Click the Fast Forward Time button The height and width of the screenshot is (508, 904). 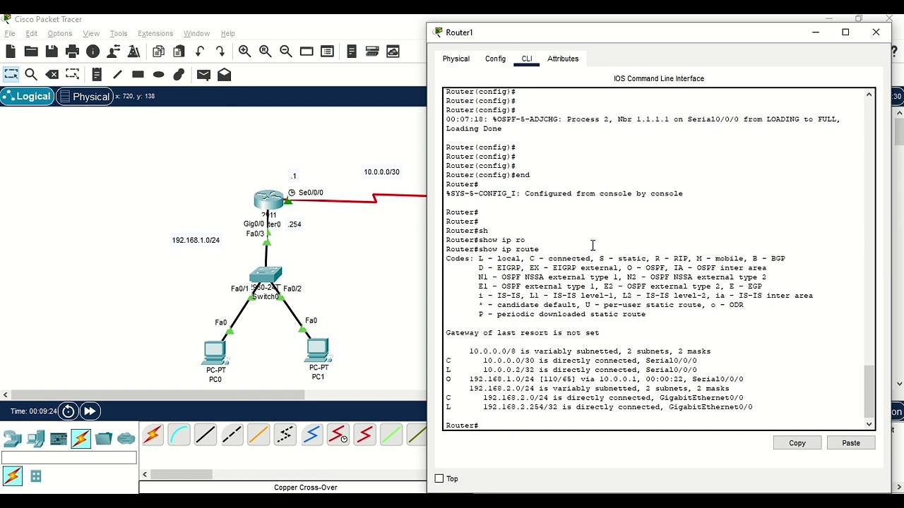click(90, 411)
